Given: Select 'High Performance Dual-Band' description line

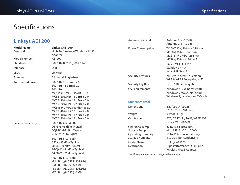Looking at the screenshot, I should coord(185,146).
